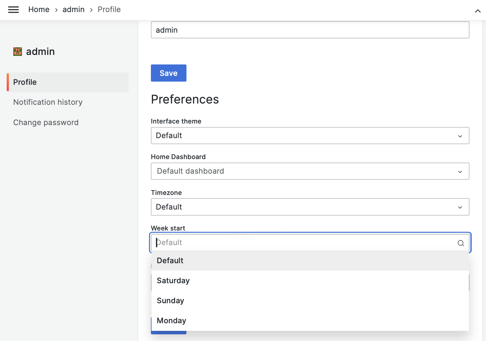486x341 pixels.
Task: Select Default week start option
Action: tap(170, 261)
